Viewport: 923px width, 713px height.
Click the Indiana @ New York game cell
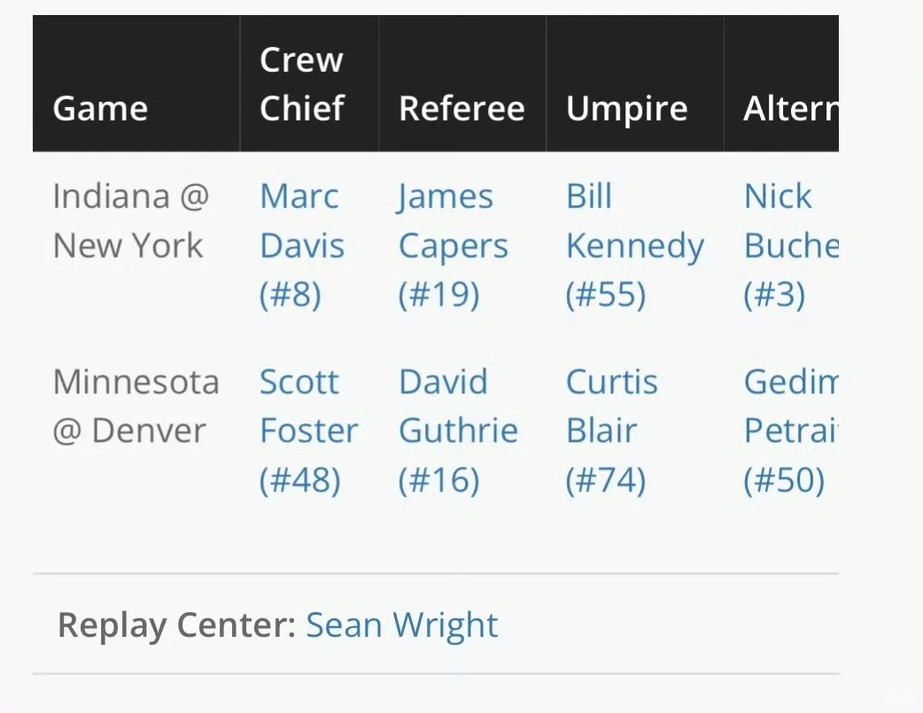(130, 221)
